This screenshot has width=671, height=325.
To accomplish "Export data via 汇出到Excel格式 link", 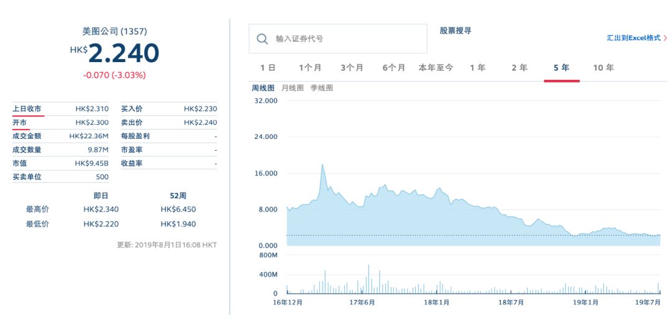I will click(633, 38).
